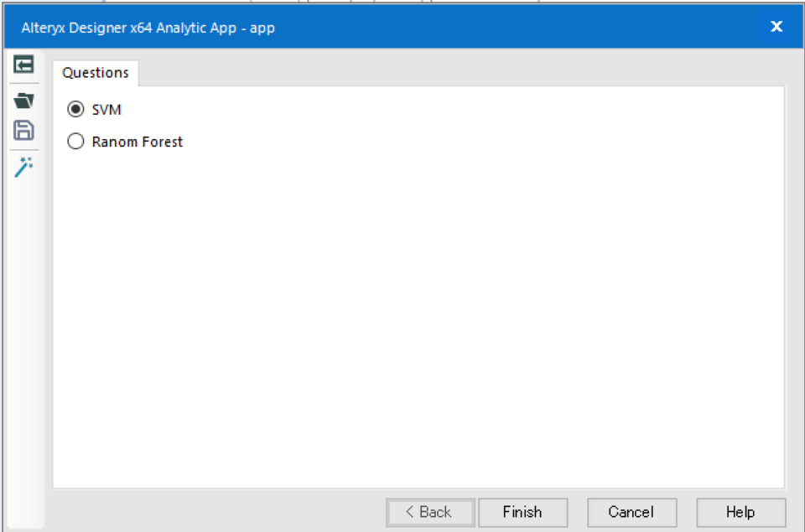This screenshot has height=532, width=805.
Task: Click the return-to-Designer arrow icon
Action: (23, 65)
